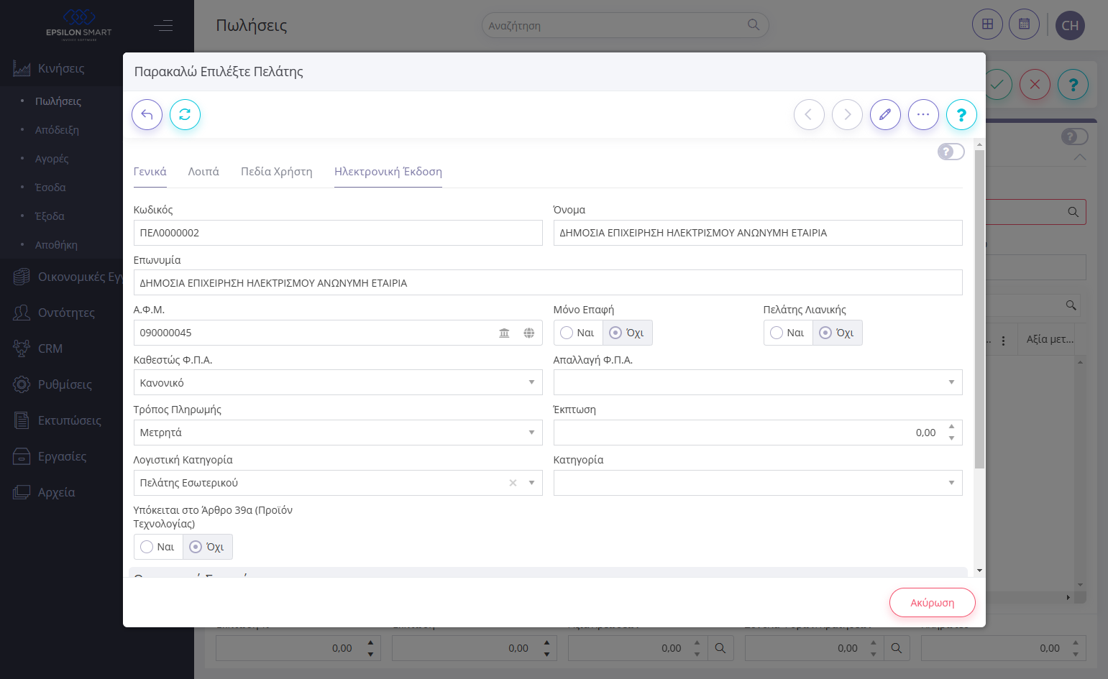This screenshot has width=1108, height=679.
Task: Click the bank lookup icon in Α.Φ.Μ. field
Action: [x=504, y=333]
